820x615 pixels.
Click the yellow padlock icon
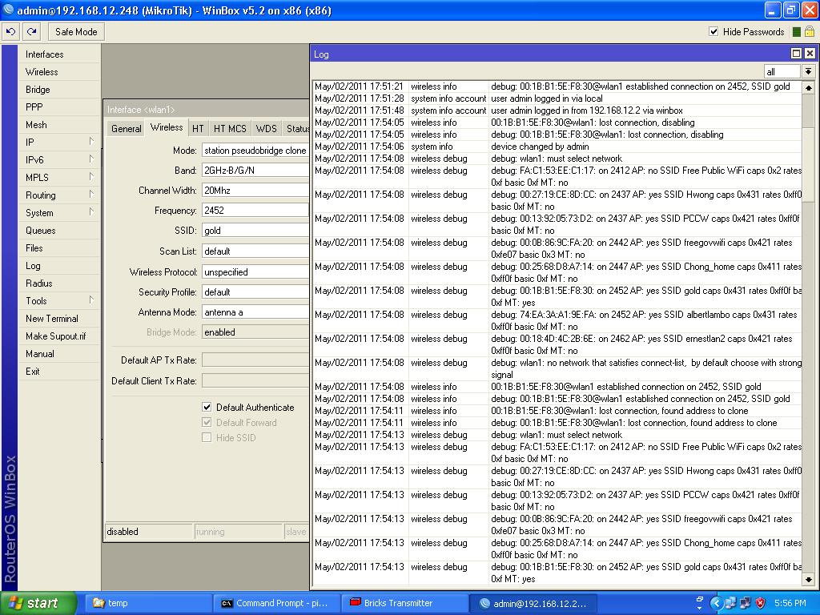[x=809, y=31]
